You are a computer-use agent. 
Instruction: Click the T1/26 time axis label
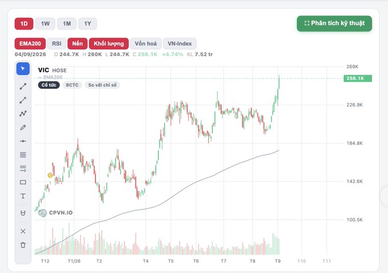74,261
